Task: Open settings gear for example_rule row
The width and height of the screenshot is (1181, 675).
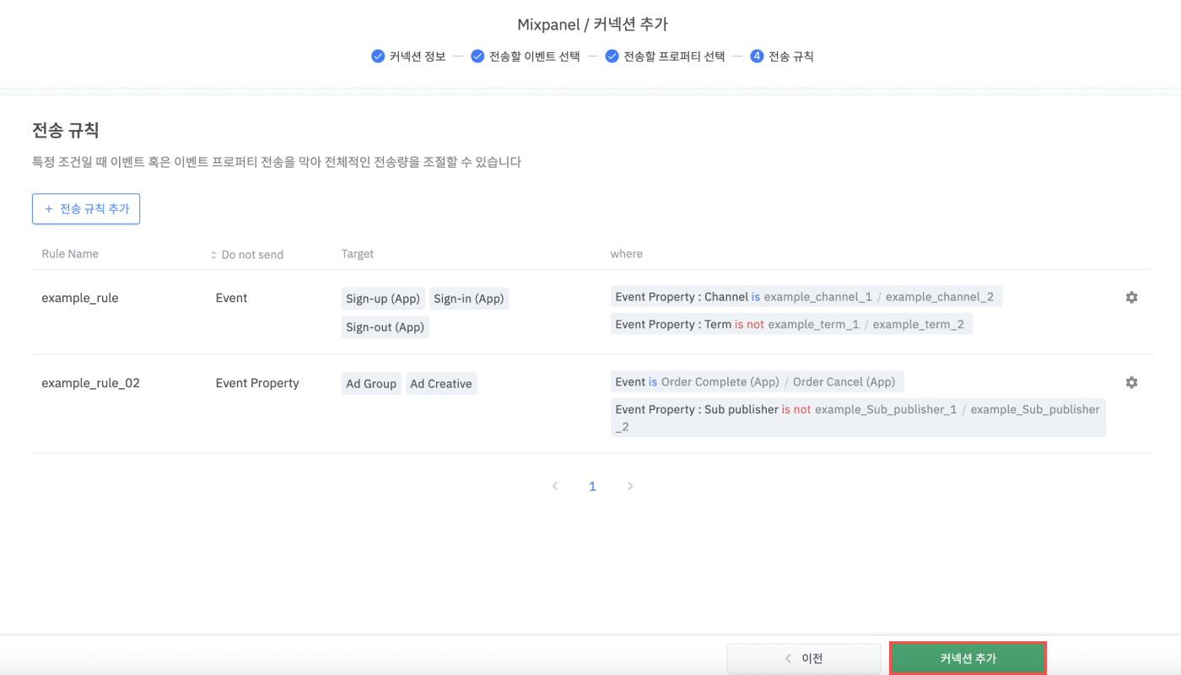Action: [x=1131, y=297]
